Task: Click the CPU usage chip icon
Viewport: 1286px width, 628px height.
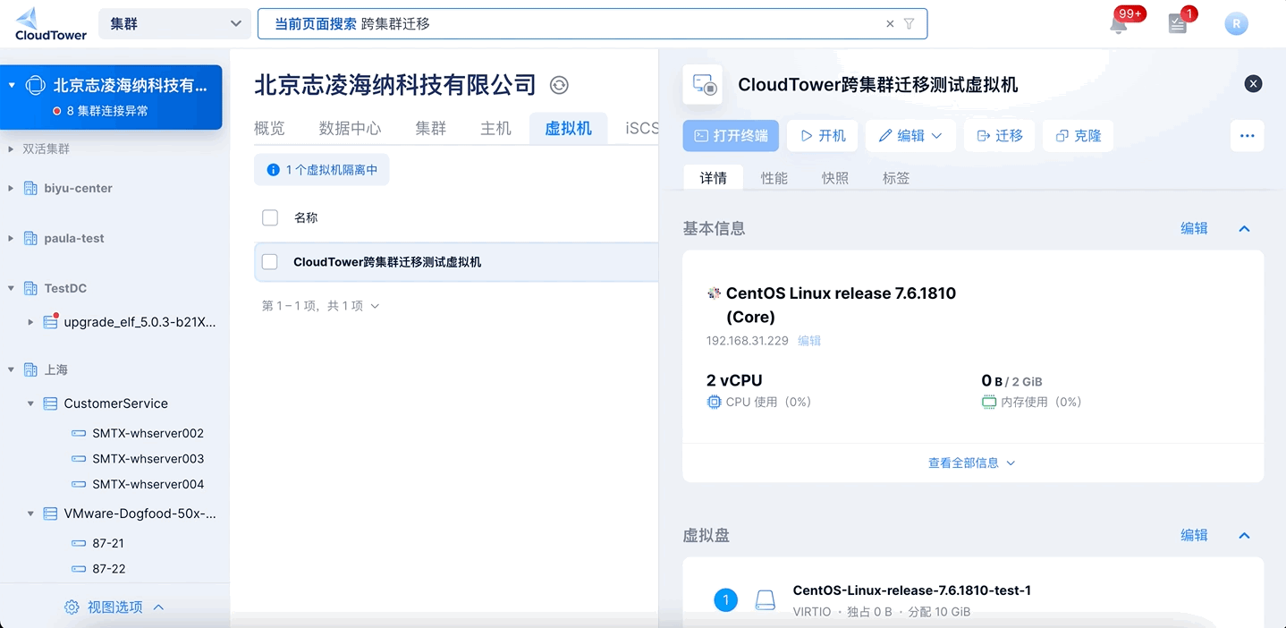Action: coord(714,403)
